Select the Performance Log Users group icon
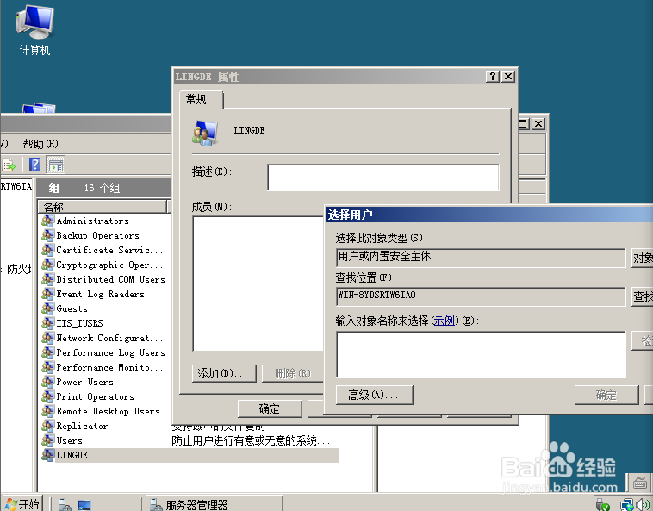The height and width of the screenshot is (511, 653). pyautogui.click(x=48, y=352)
